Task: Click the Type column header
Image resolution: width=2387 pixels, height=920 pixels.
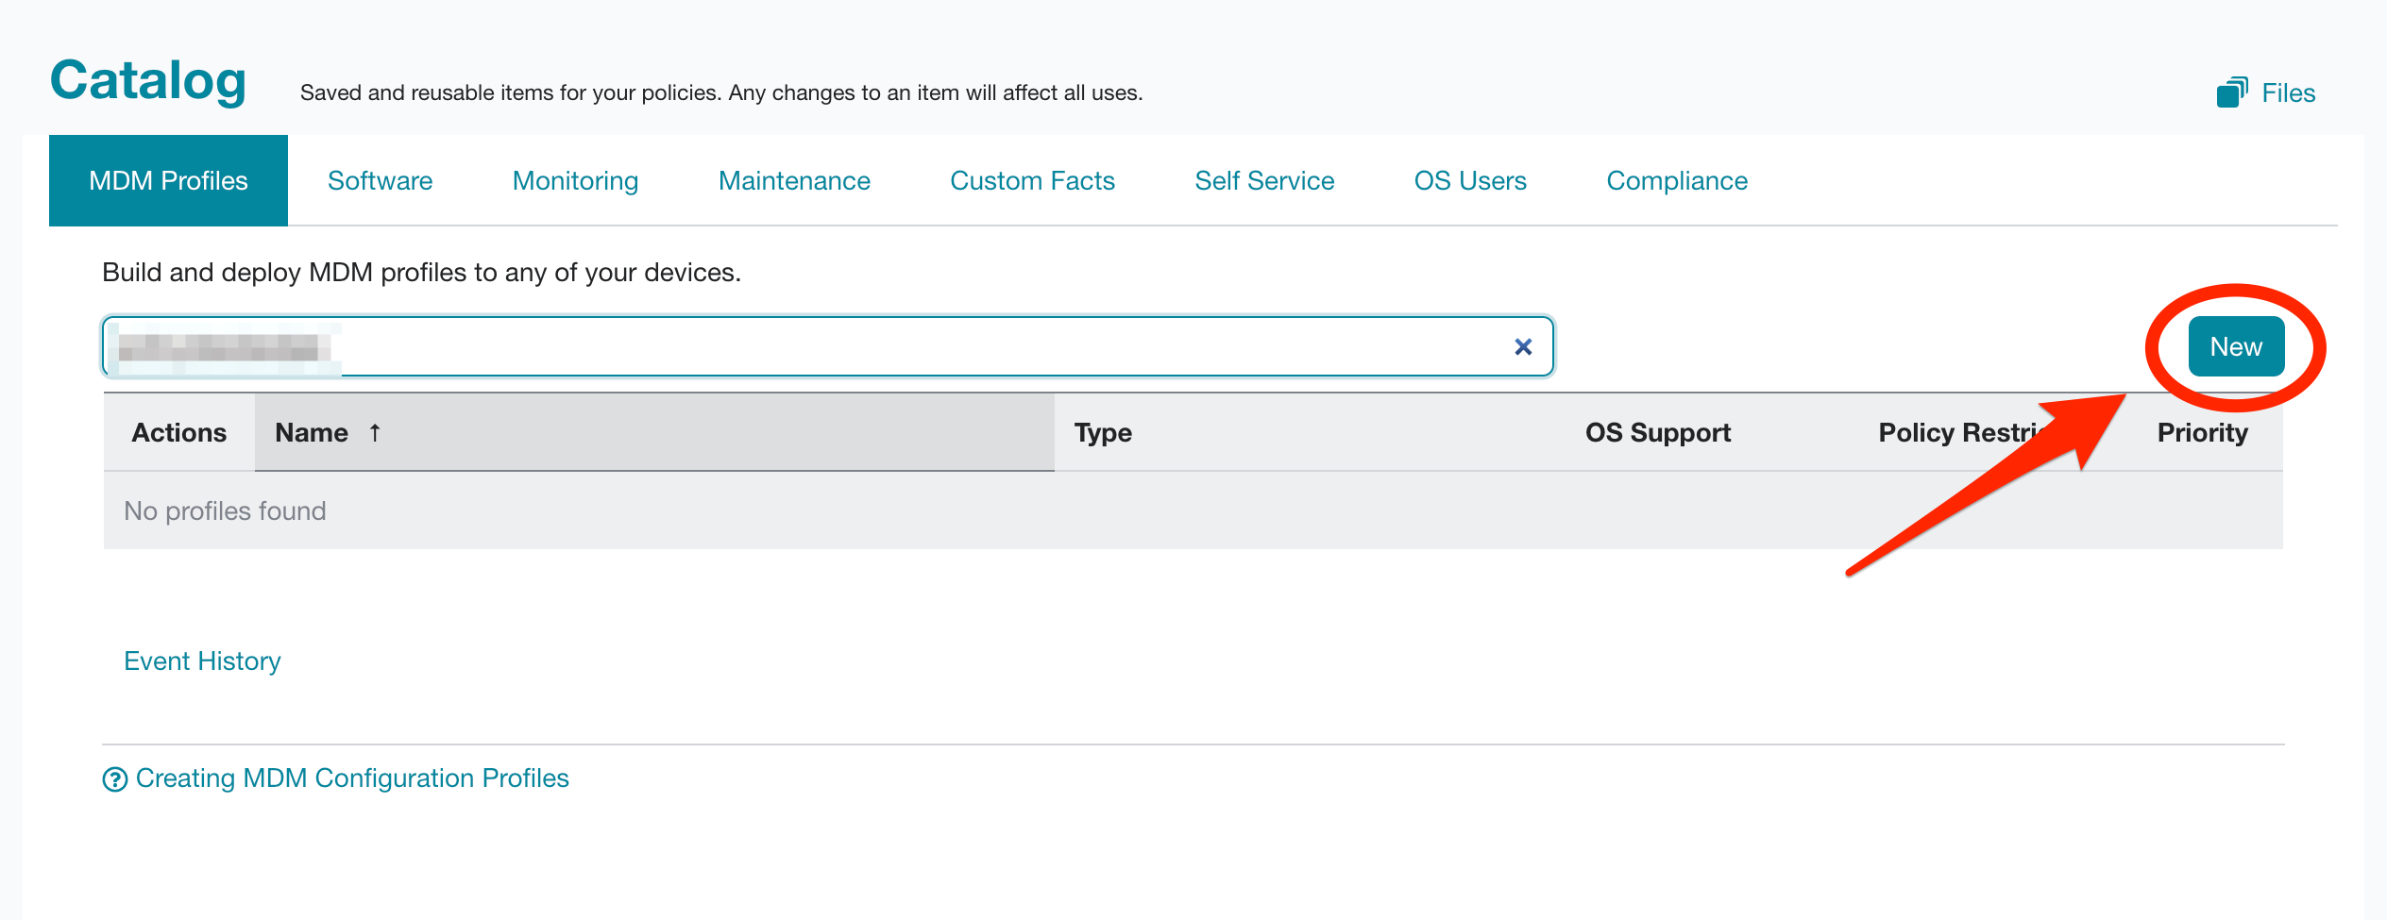Action: [x=1103, y=432]
